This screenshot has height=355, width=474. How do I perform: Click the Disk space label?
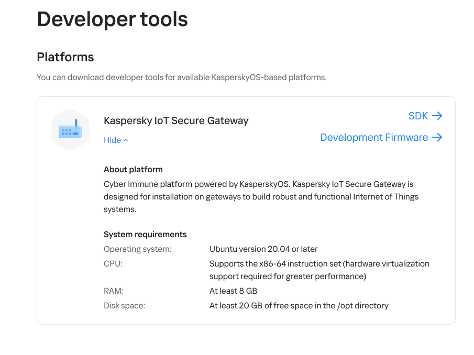[124, 305]
